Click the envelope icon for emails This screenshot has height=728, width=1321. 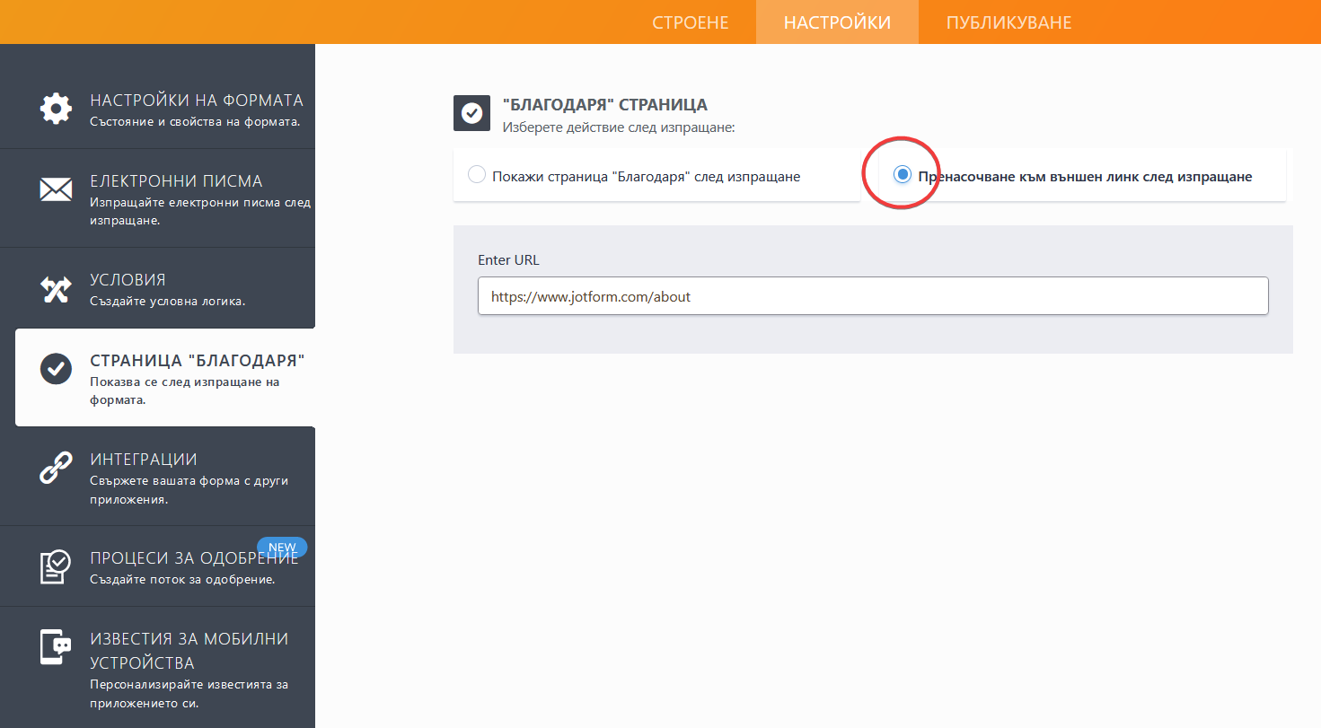tap(56, 189)
